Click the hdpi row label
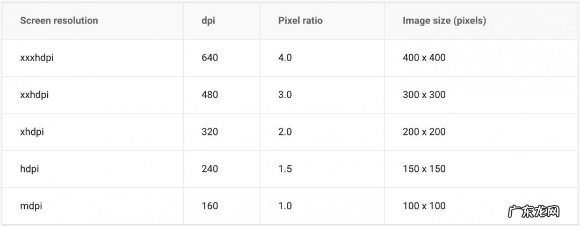This screenshot has height=227, width=580. point(30,169)
